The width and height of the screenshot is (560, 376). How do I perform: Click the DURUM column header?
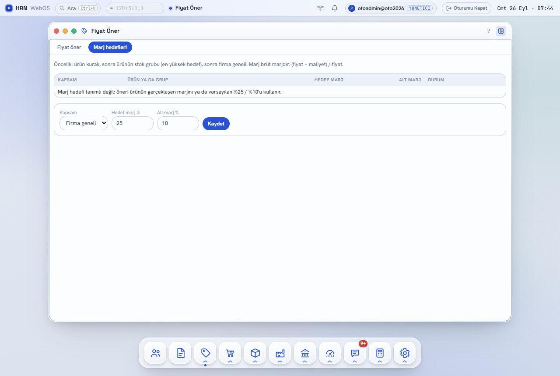click(x=436, y=80)
